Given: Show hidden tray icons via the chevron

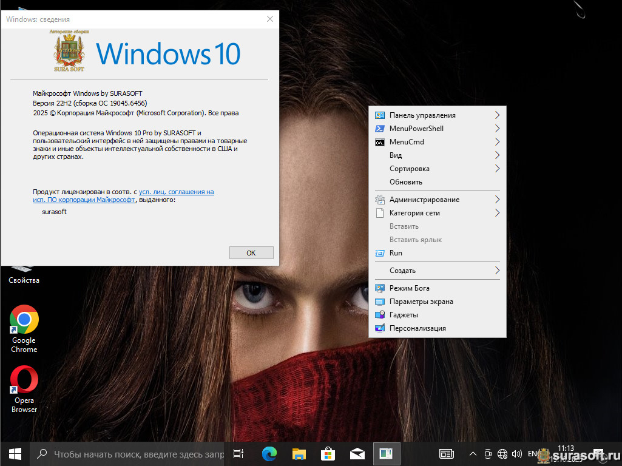Looking at the screenshot, I should click(473, 453).
